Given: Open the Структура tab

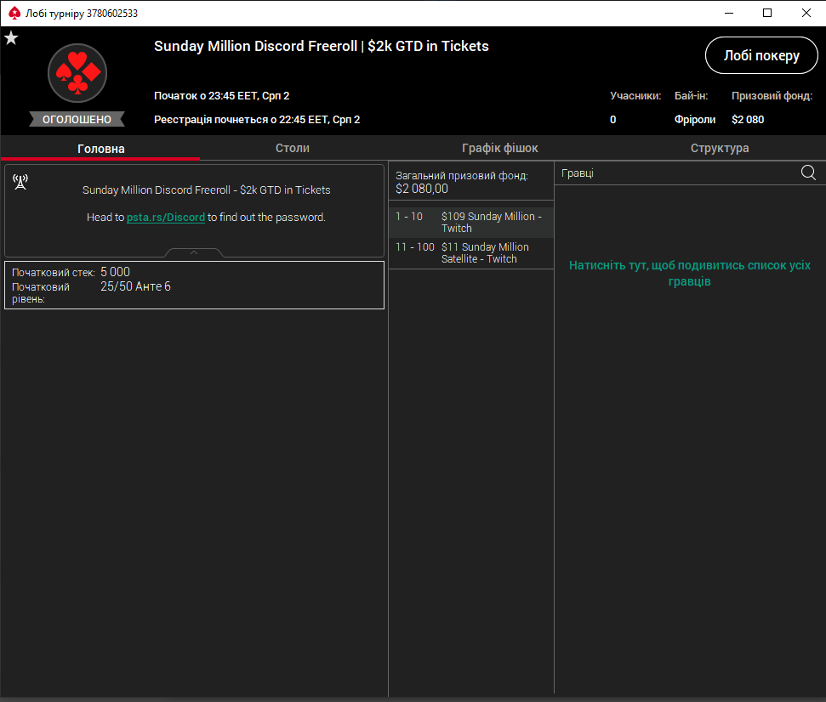Looking at the screenshot, I should [x=720, y=148].
